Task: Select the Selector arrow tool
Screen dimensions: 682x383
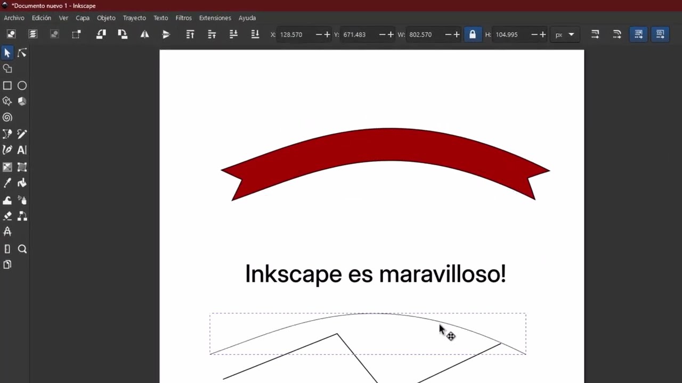Action: click(x=7, y=53)
